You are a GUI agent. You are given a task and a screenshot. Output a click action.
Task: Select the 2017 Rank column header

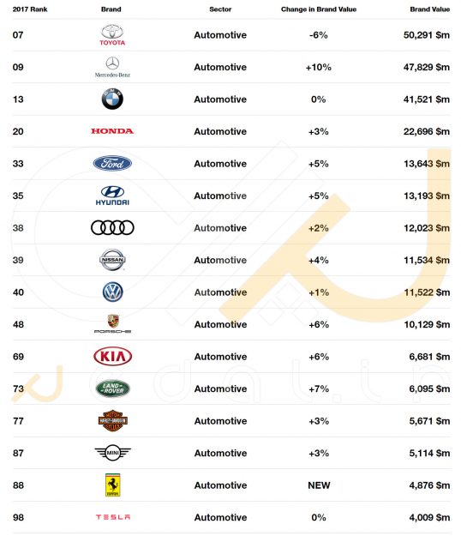tap(30, 9)
